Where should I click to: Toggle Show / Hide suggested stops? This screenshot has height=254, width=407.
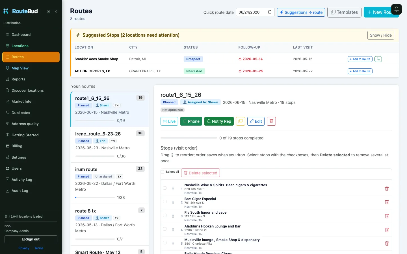coord(381,35)
